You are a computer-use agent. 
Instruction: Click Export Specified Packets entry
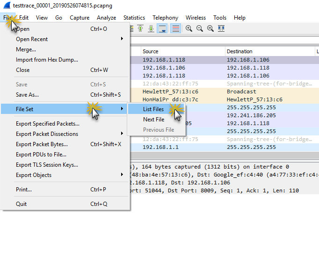(48, 124)
